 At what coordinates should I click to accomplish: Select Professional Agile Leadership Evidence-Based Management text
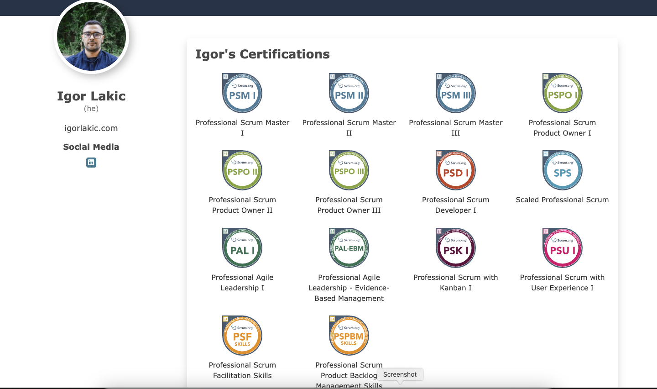[349, 288]
